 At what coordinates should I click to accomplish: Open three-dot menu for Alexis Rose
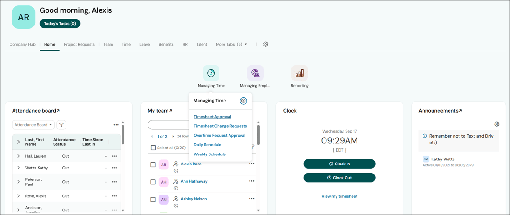tap(251, 164)
